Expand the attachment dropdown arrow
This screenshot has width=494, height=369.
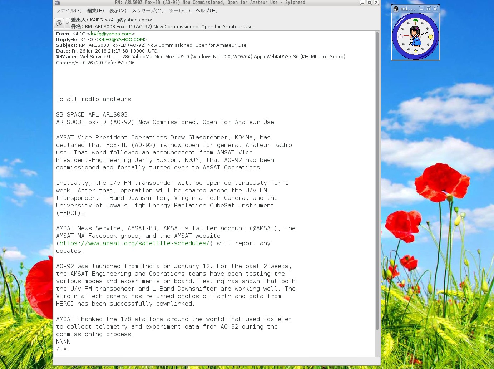[x=68, y=22]
